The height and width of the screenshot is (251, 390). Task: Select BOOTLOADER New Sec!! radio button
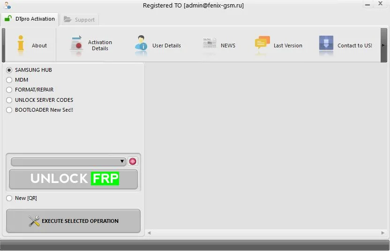click(9, 110)
